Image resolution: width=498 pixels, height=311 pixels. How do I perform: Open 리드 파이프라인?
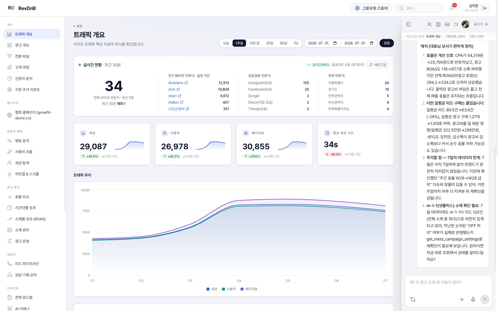(32, 264)
